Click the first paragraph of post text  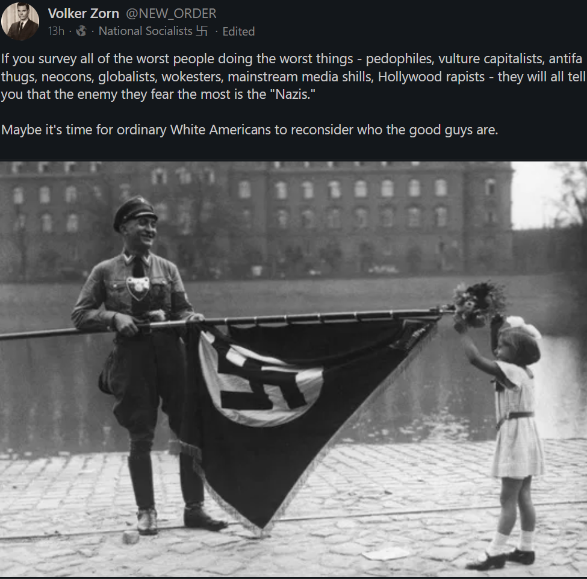(x=294, y=77)
